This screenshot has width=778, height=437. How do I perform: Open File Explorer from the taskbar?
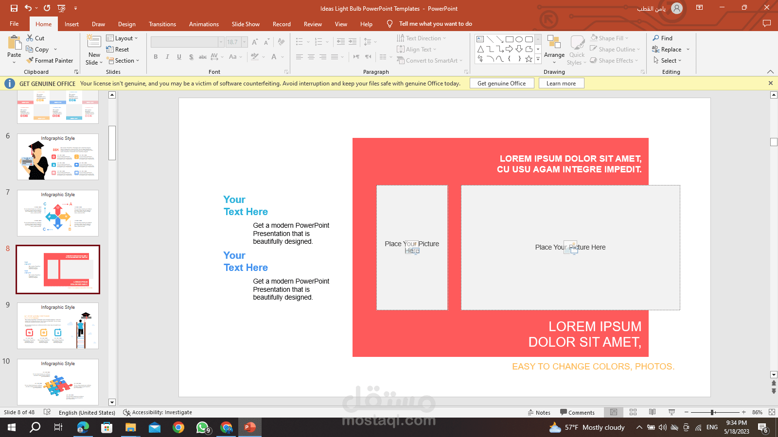point(131,427)
